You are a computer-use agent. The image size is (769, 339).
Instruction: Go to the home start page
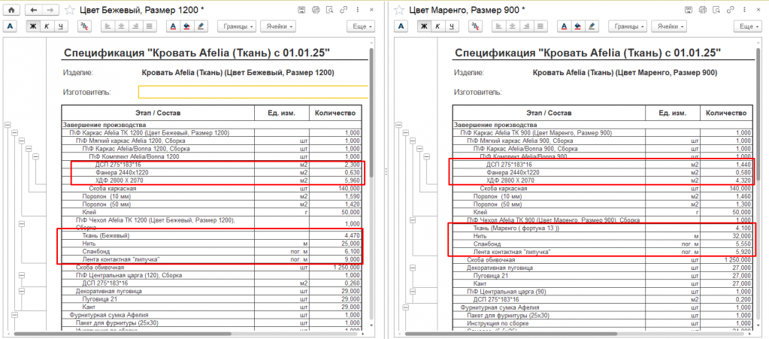click(12, 10)
